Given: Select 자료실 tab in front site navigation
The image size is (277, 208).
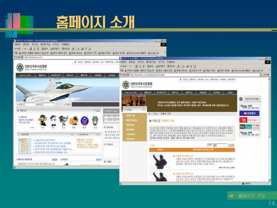Looking at the screenshot, I should (230, 93).
